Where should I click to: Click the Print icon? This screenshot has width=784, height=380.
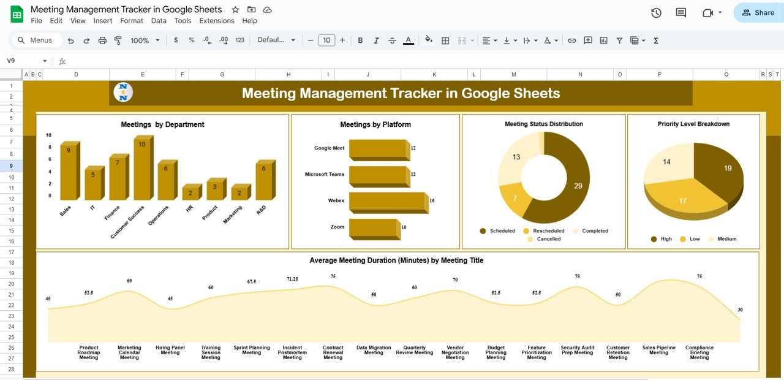coord(102,40)
